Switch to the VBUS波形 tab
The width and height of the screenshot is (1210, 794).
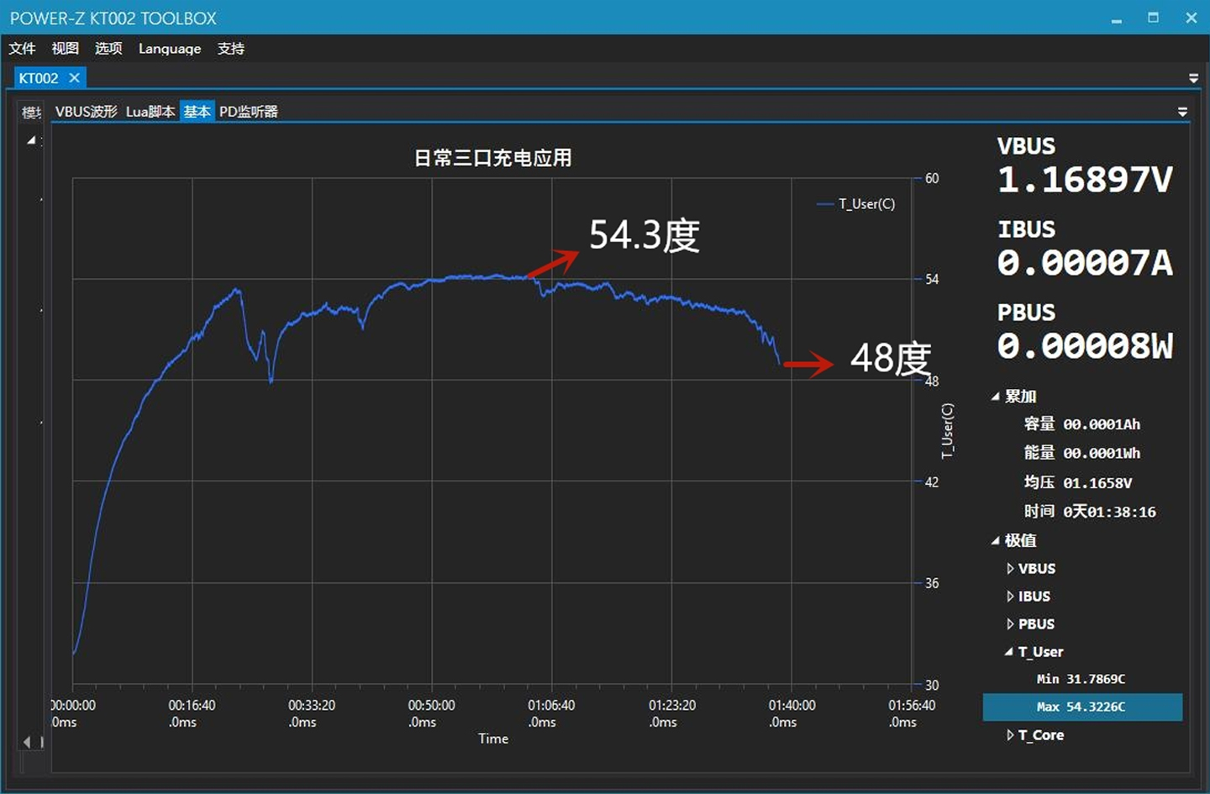point(86,112)
